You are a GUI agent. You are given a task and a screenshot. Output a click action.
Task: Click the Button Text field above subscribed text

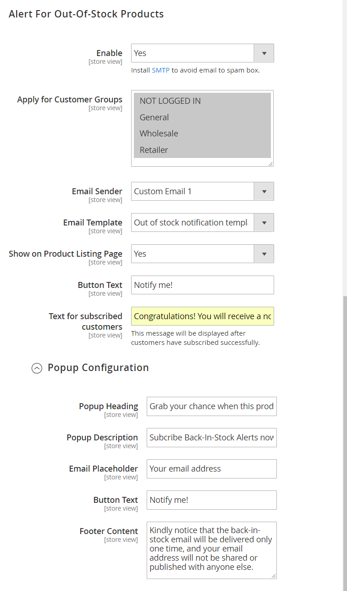(202, 285)
